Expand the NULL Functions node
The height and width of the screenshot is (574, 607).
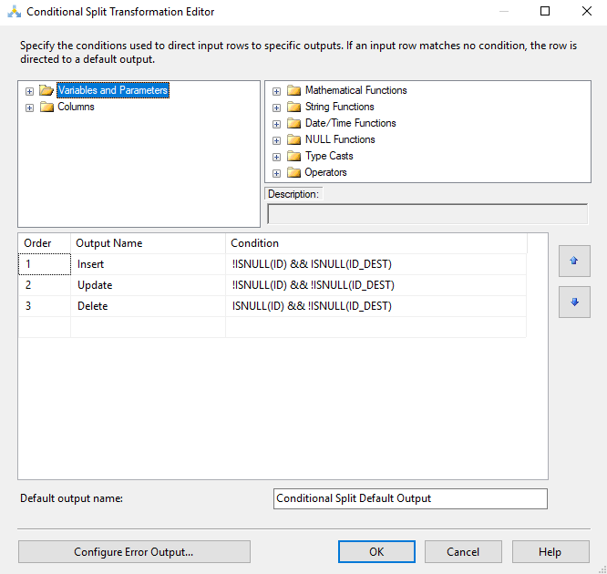tap(276, 141)
